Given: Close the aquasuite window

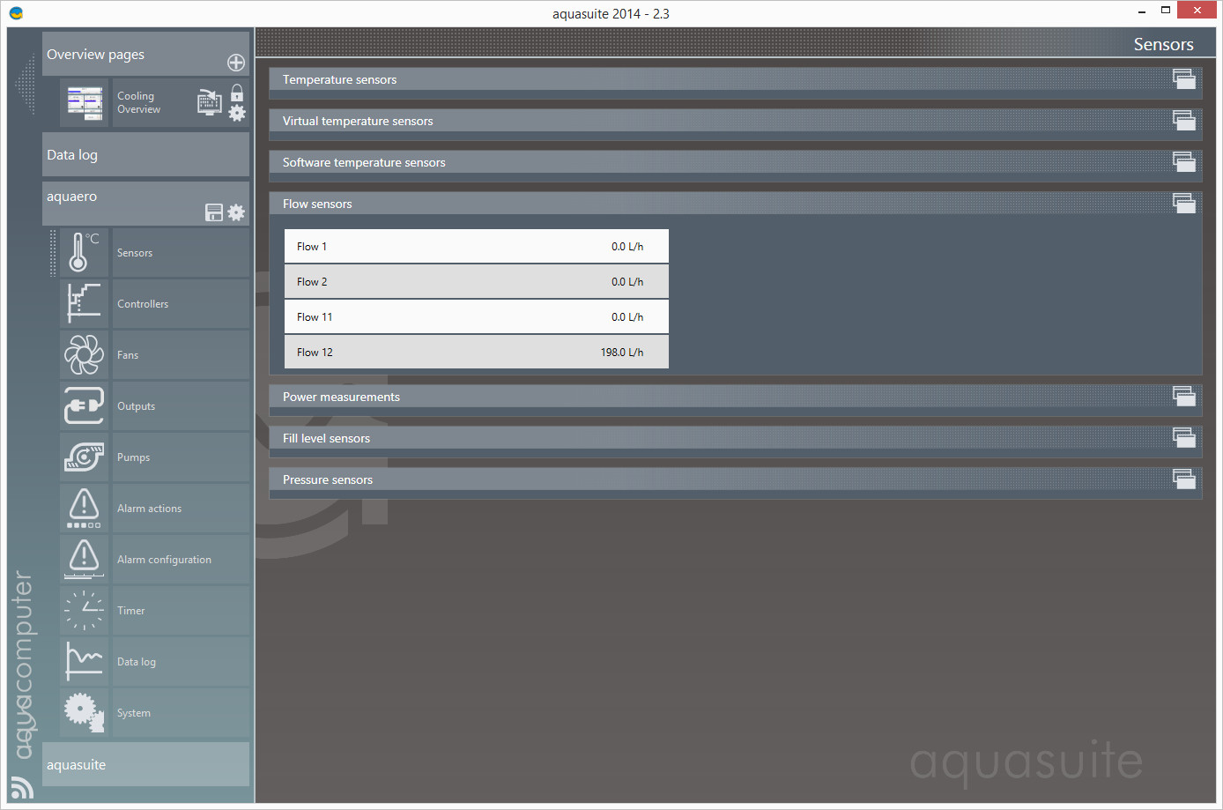Looking at the screenshot, I should click(1197, 10).
